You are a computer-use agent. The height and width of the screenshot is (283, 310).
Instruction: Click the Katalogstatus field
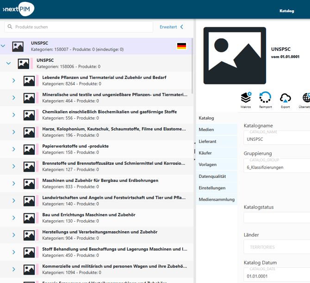tap(277, 217)
